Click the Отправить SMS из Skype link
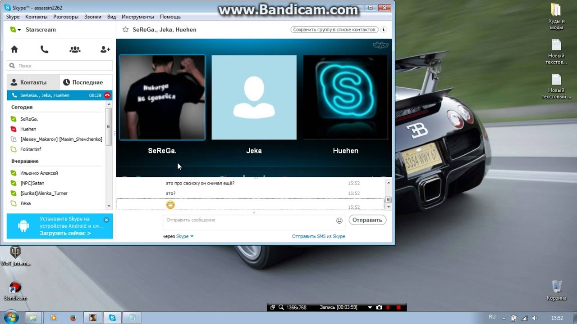Screen dimensions: 577x324 coord(318,236)
